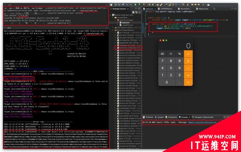Click the equals key in Calculator
Viewport: 241px width, 152px height.
tap(188, 82)
